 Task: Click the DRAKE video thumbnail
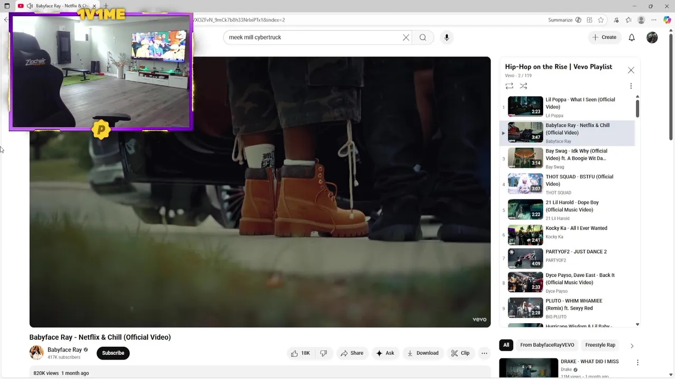pos(528,368)
